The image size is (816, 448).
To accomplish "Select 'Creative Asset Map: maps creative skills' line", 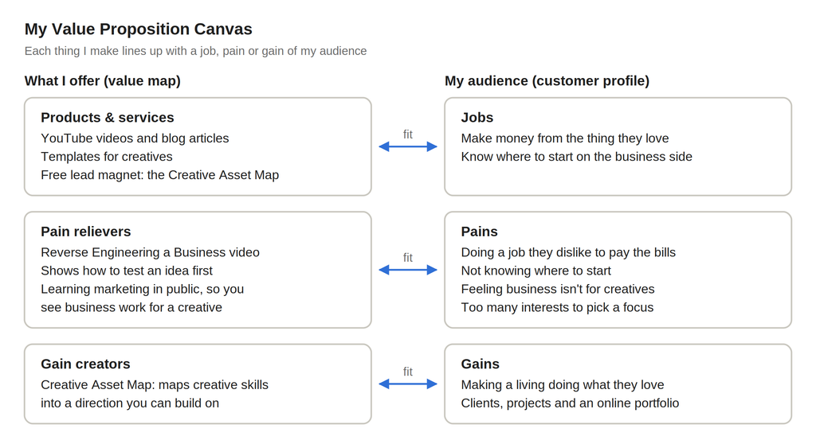I will coord(155,385).
